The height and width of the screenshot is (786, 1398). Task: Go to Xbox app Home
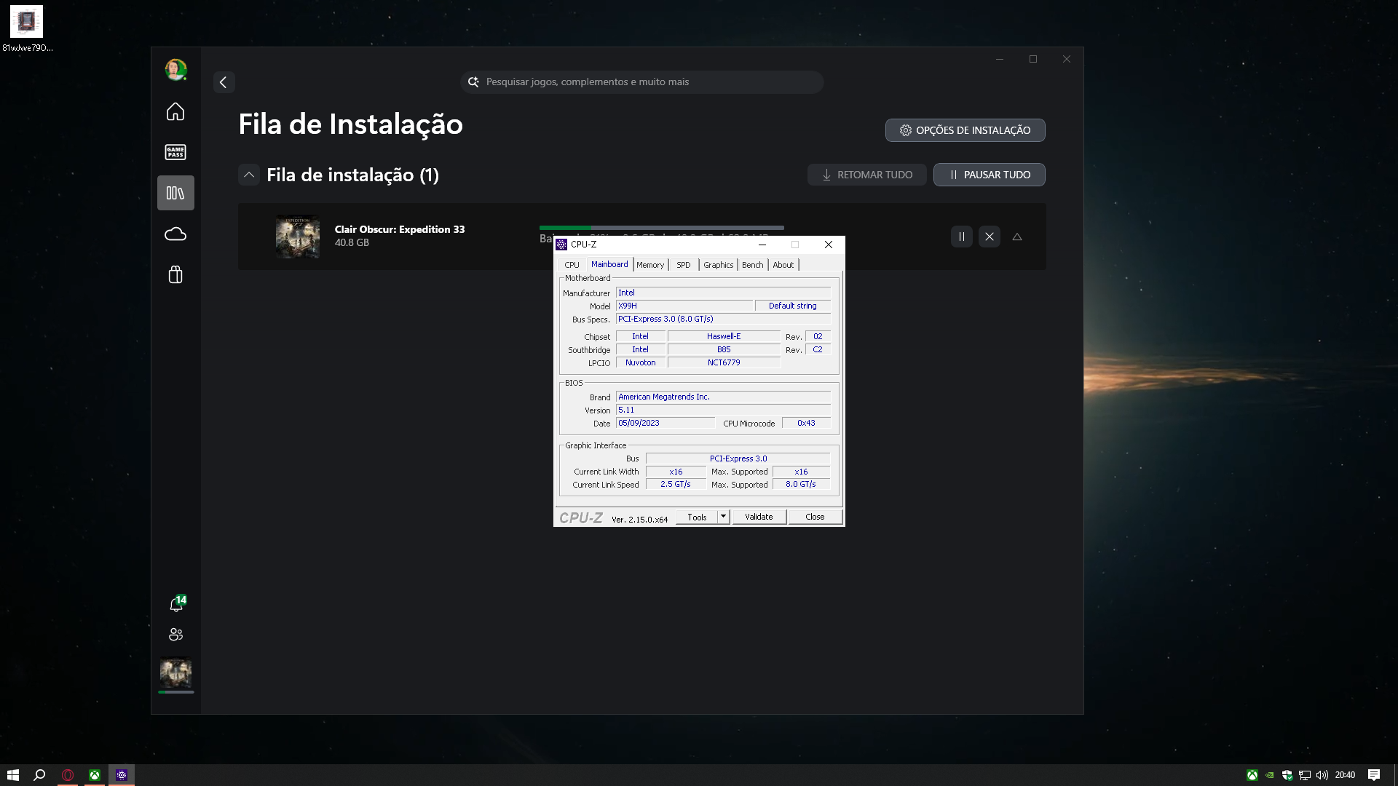pos(175,111)
